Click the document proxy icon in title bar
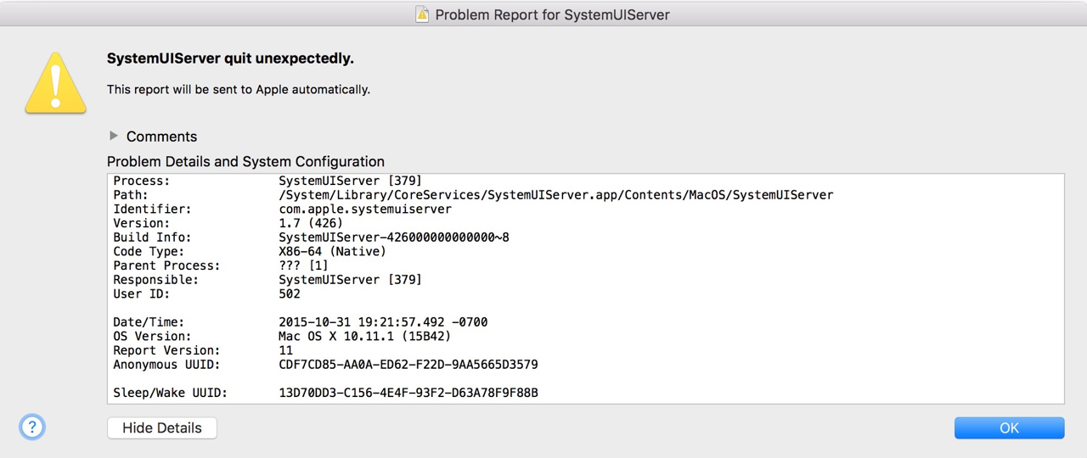 (422, 14)
